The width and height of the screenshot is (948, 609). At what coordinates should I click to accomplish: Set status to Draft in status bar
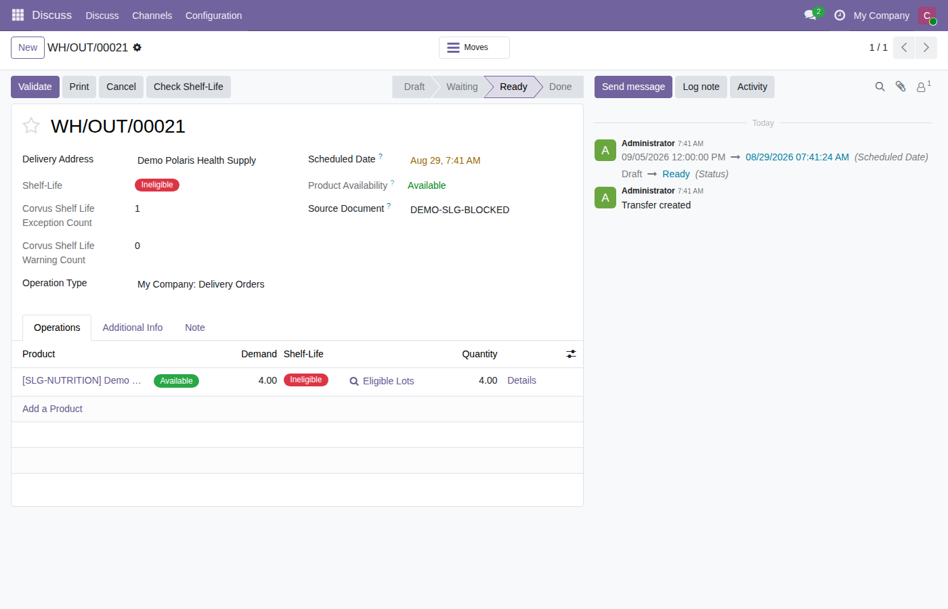pos(414,87)
